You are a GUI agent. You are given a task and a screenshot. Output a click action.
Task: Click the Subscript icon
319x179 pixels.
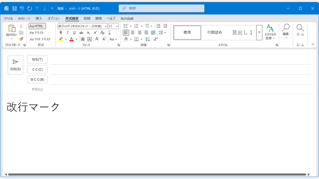click(88, 33)
